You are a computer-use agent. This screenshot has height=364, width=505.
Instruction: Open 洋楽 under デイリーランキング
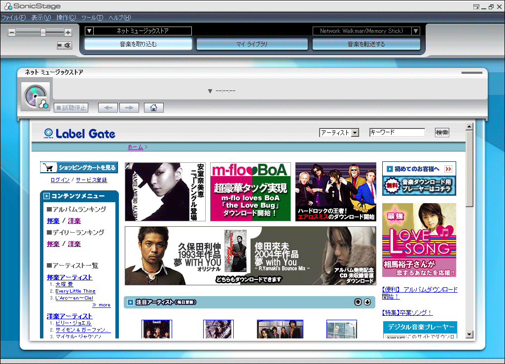[74, 244]
